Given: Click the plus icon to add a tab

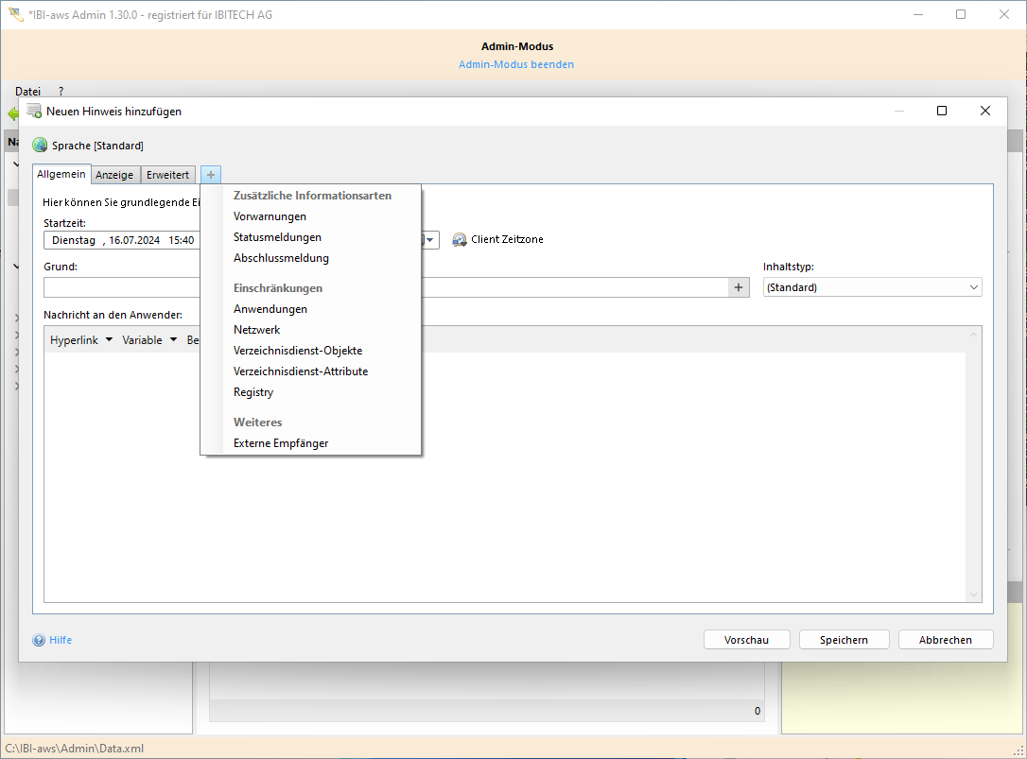Looking at the screenshot, I should [x=211, y=175].
